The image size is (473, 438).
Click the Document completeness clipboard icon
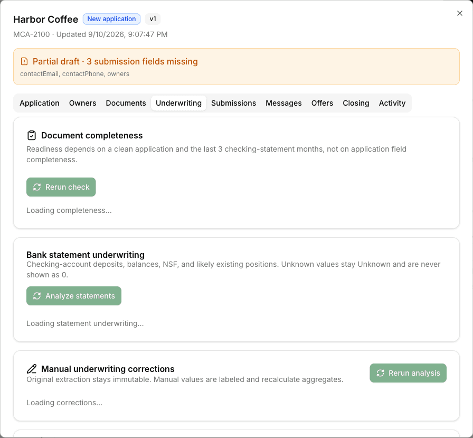pos(31,135)
